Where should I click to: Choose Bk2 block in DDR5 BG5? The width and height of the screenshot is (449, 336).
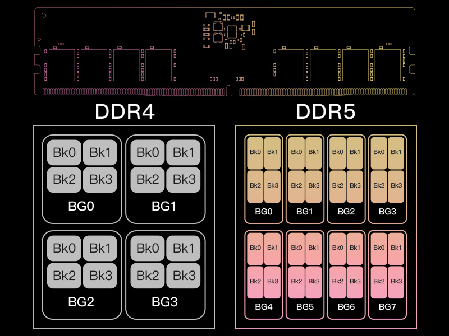296,282
